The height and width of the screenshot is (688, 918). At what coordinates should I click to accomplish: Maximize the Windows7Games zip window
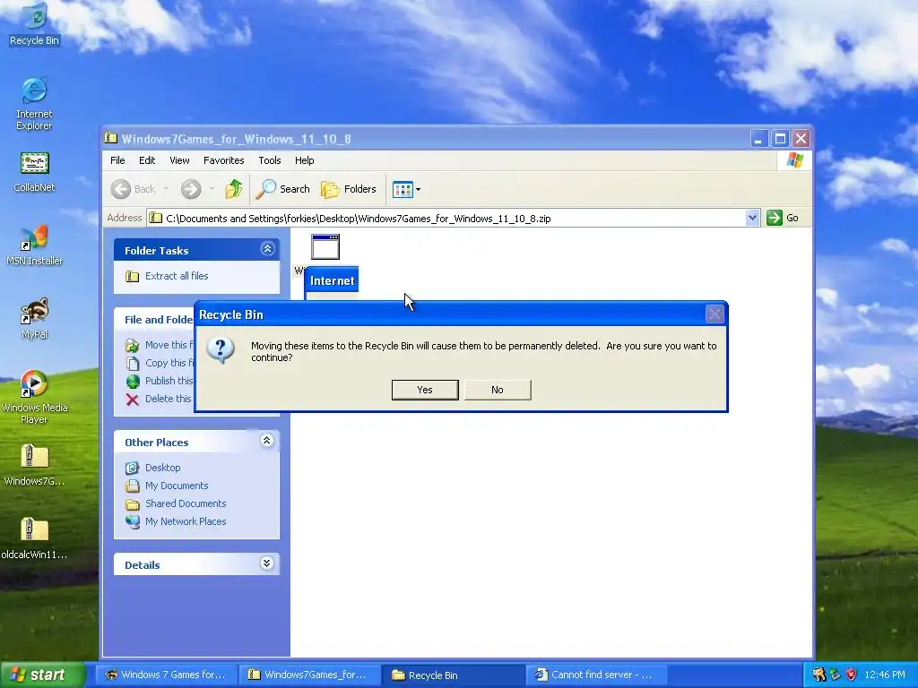[x=780, y=139]
